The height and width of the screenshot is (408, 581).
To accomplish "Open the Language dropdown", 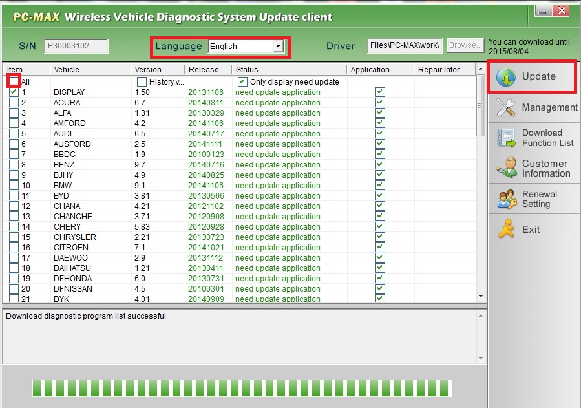I will pos(278,47).
